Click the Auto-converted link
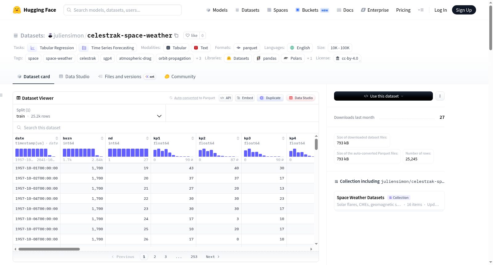This screenshot has width=493, height=265. click(x=186, y=98)
